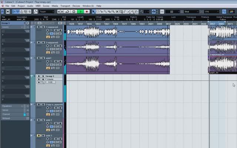Select the Zoom magnifier tool
The width and height of the screenshot is (237, 148).
pos(113,11)
